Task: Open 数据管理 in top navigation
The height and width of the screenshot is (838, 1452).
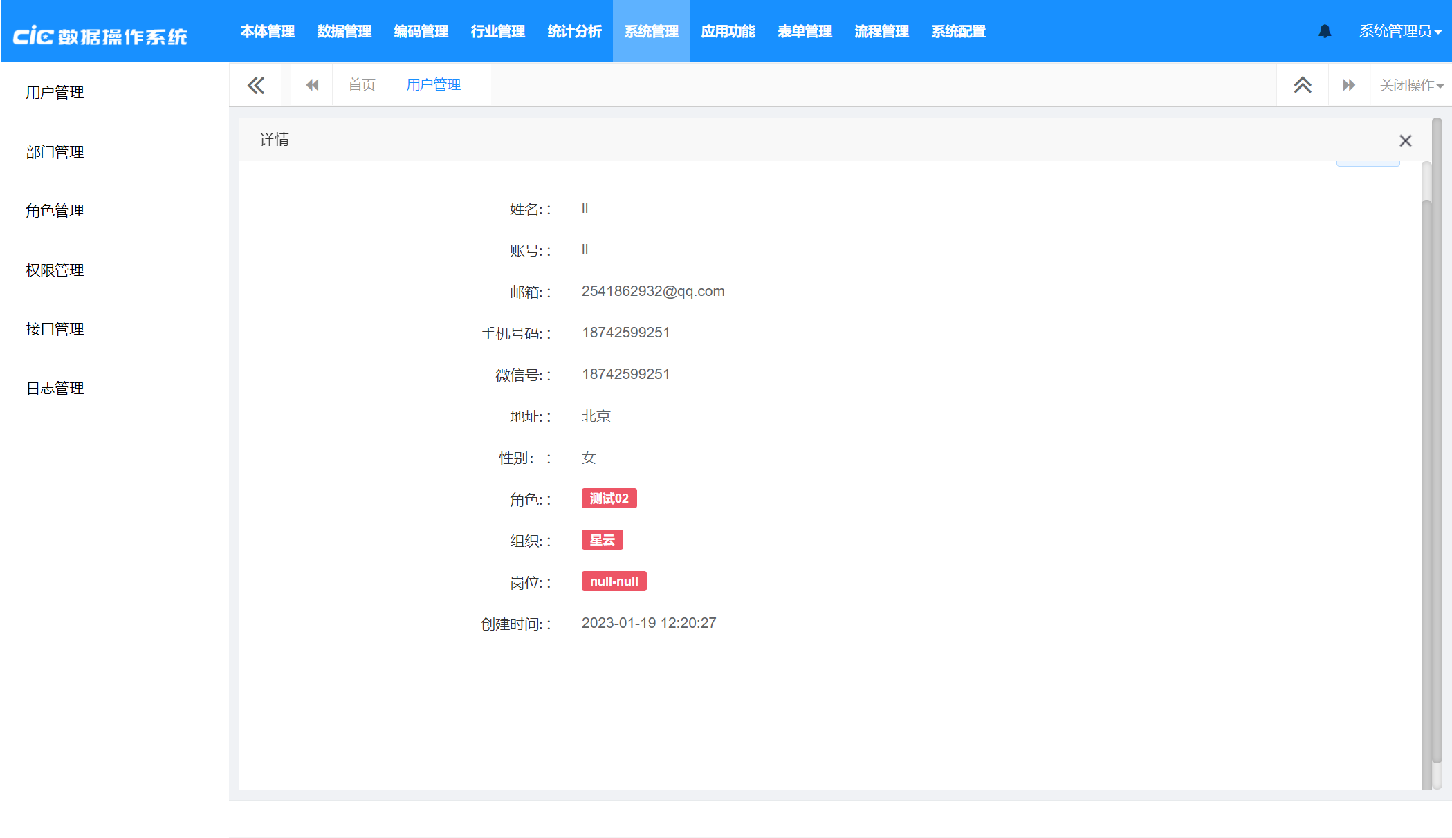Action: tap(344, 31)
